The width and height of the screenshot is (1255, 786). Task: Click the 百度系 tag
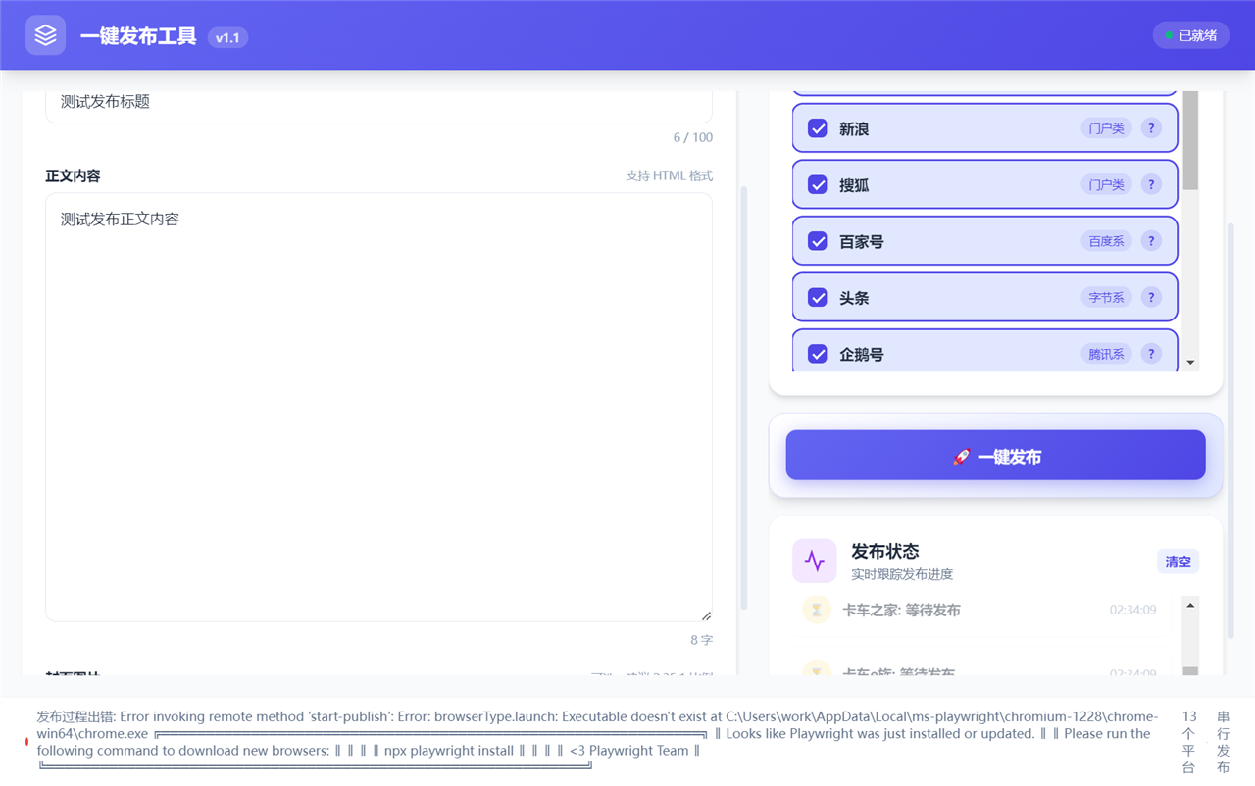pyautogui.click(x=1106, y=241)
